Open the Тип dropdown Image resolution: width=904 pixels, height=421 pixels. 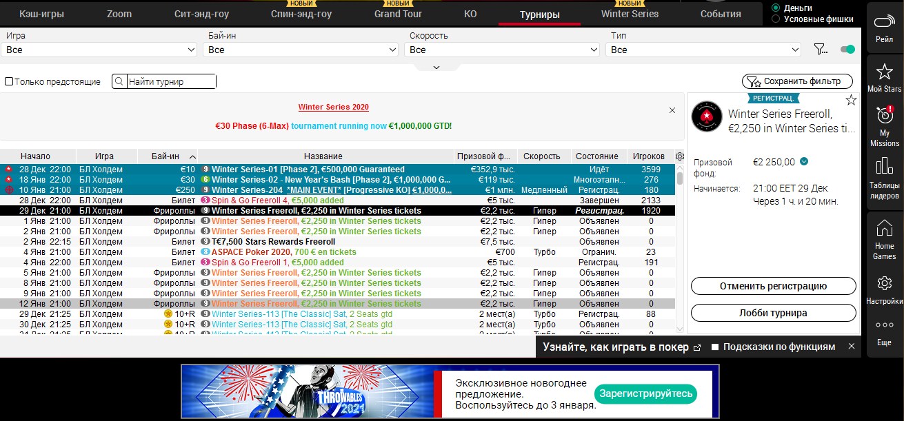(x=704, y=50)
